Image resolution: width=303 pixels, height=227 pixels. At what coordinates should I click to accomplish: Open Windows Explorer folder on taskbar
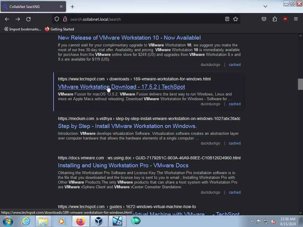click(43, 221)
